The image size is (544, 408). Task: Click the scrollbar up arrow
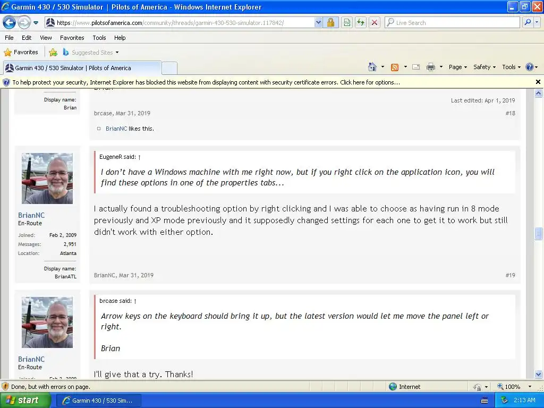[x=538, y=93]
